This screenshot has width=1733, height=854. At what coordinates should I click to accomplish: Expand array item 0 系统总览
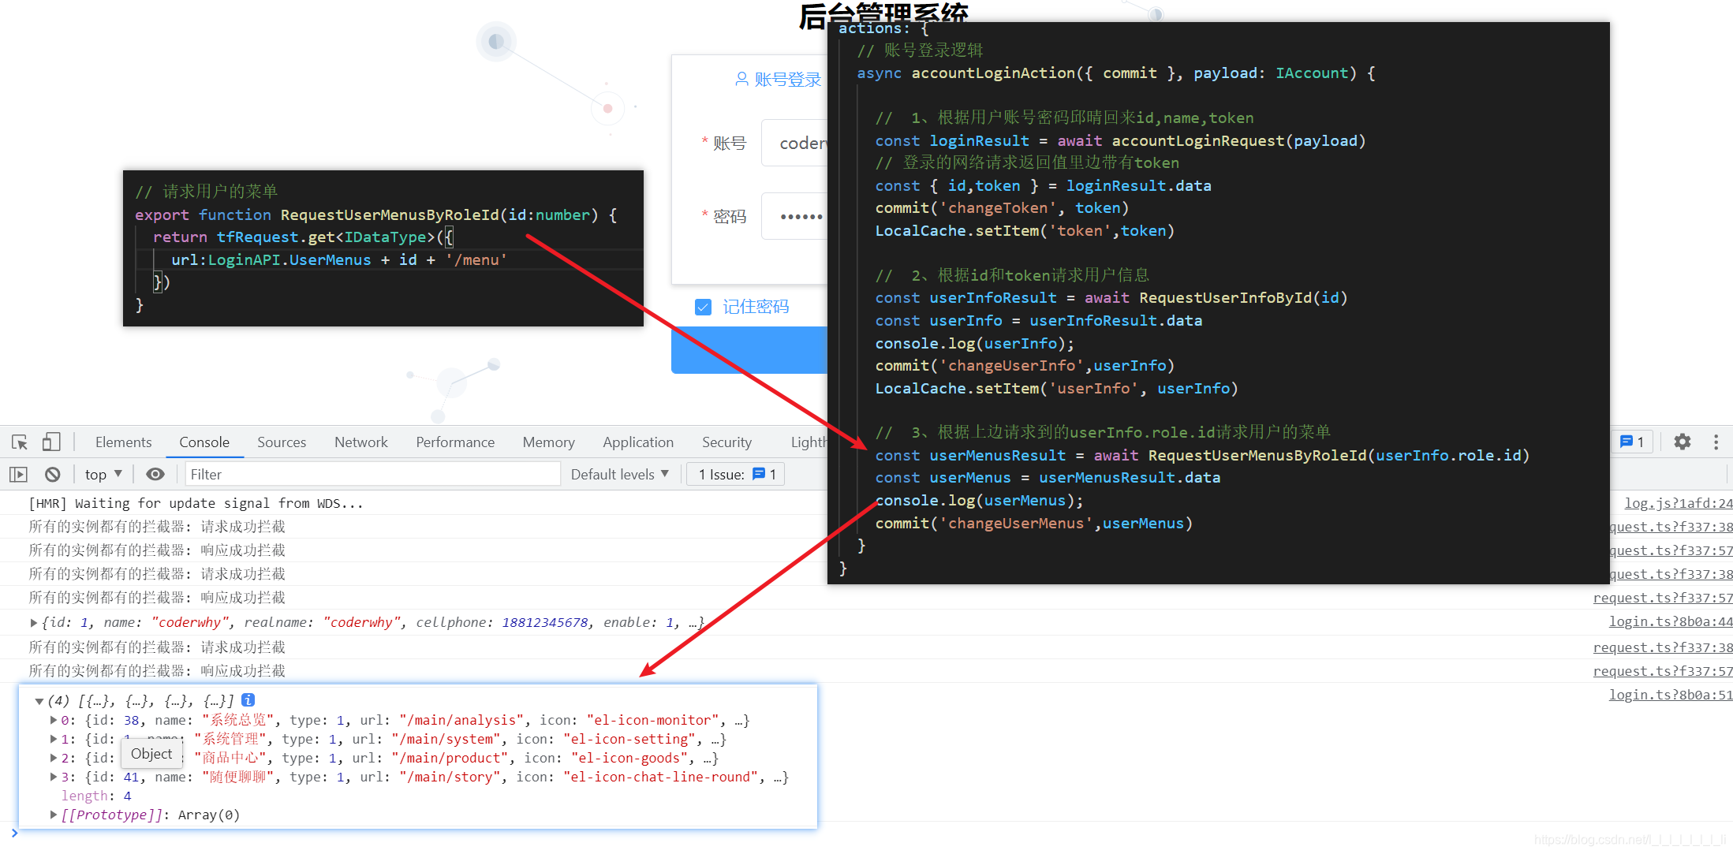click(54, 720)
